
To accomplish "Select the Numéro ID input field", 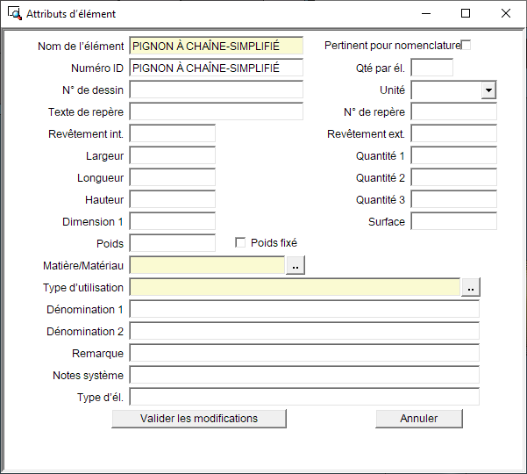I will click(216, 68).
